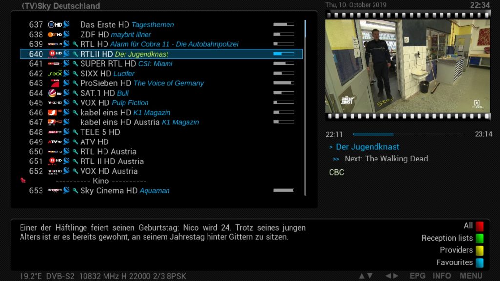Select the 'CSI: Miami' program title
The width and height of the screenshot is (500, 281).
click(x=155, y=64)
